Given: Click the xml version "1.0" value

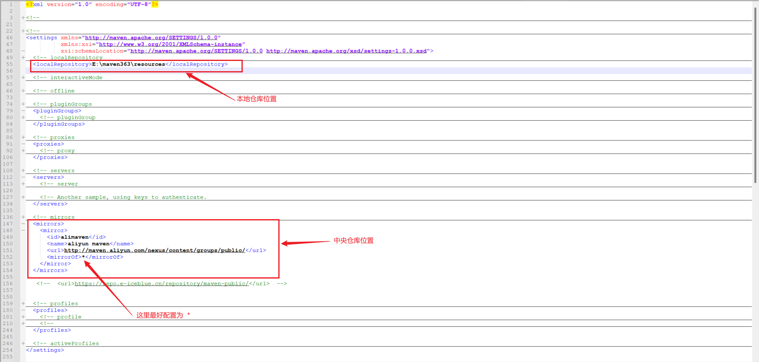Looking at the screenshot, I should tap(83, 4).
